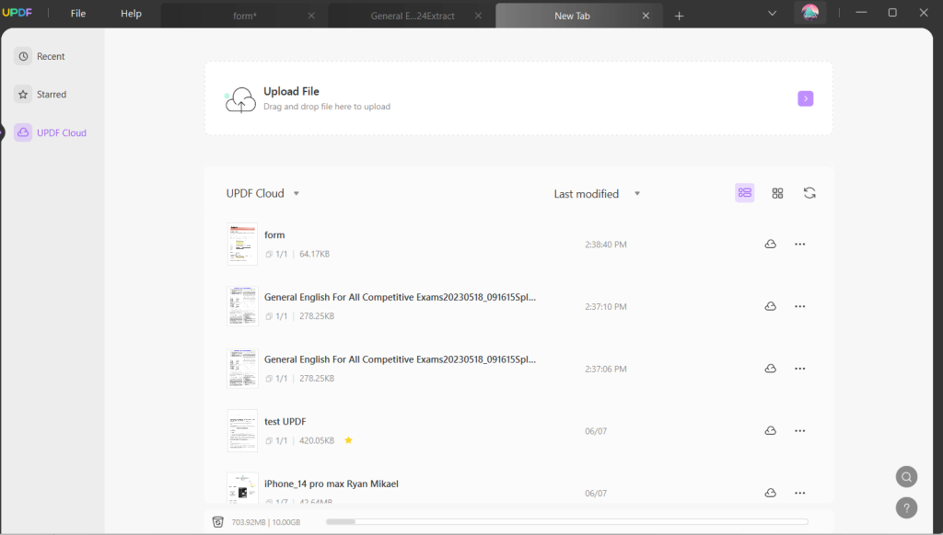Image resolution: width=943 pixels, height=535 pixels.
Task: Expand the tab list dropdown chevron
Action: 773,13
